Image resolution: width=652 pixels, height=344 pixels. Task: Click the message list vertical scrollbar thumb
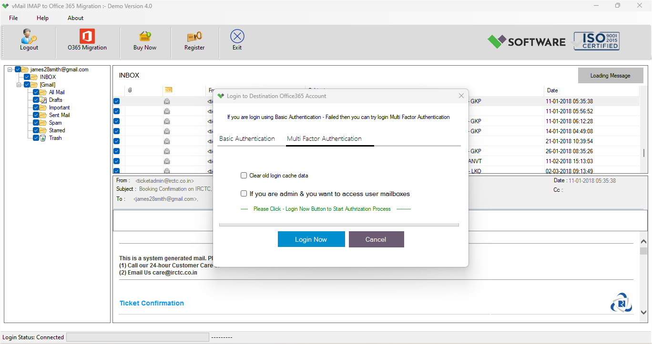pos(644,153)
